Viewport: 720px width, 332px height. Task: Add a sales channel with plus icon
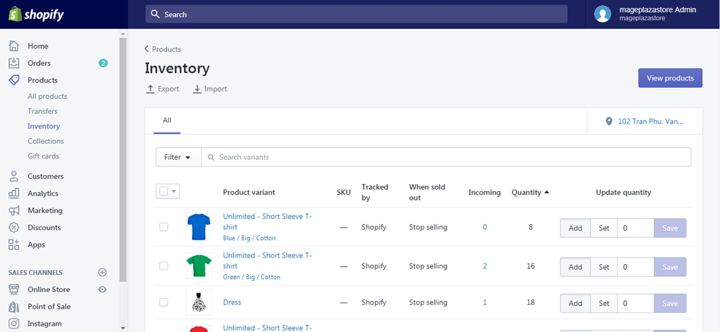click(103, 272)
